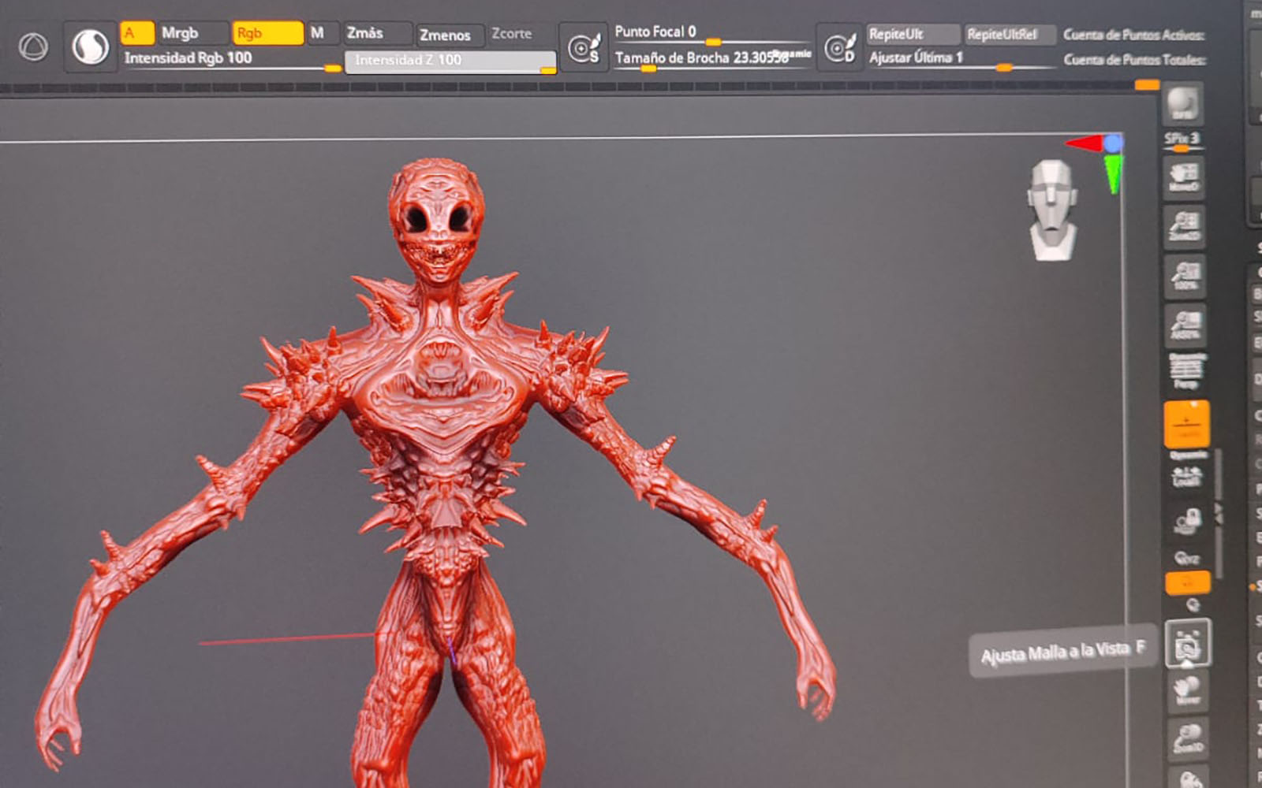Click the camera lock icon

coord(1188,520)
